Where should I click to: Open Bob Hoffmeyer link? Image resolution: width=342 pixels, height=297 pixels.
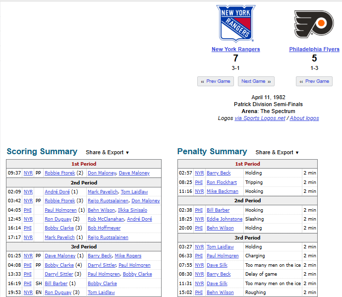point(104,228)
